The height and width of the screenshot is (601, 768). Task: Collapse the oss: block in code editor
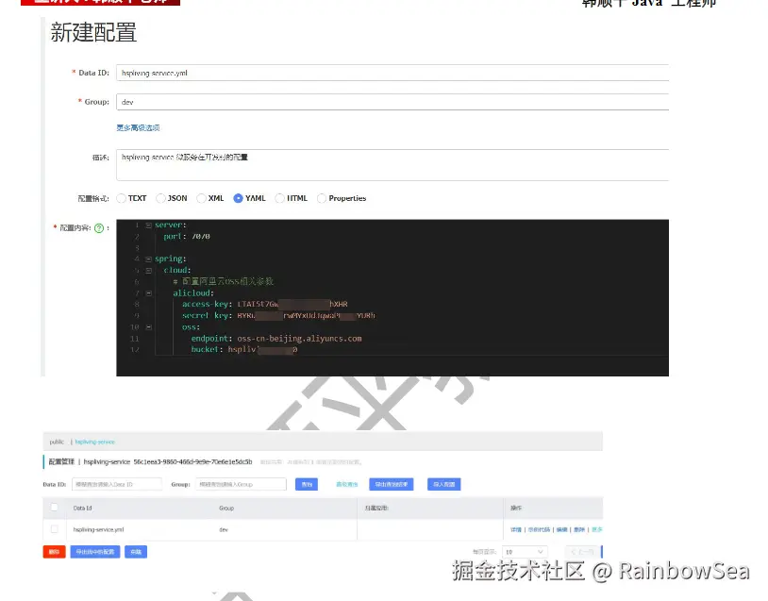tap(148, 327)
